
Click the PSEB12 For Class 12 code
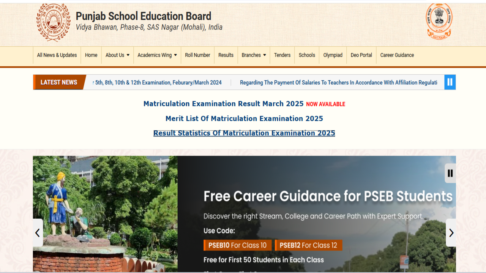pyautogui.click(x=308, y=245)
